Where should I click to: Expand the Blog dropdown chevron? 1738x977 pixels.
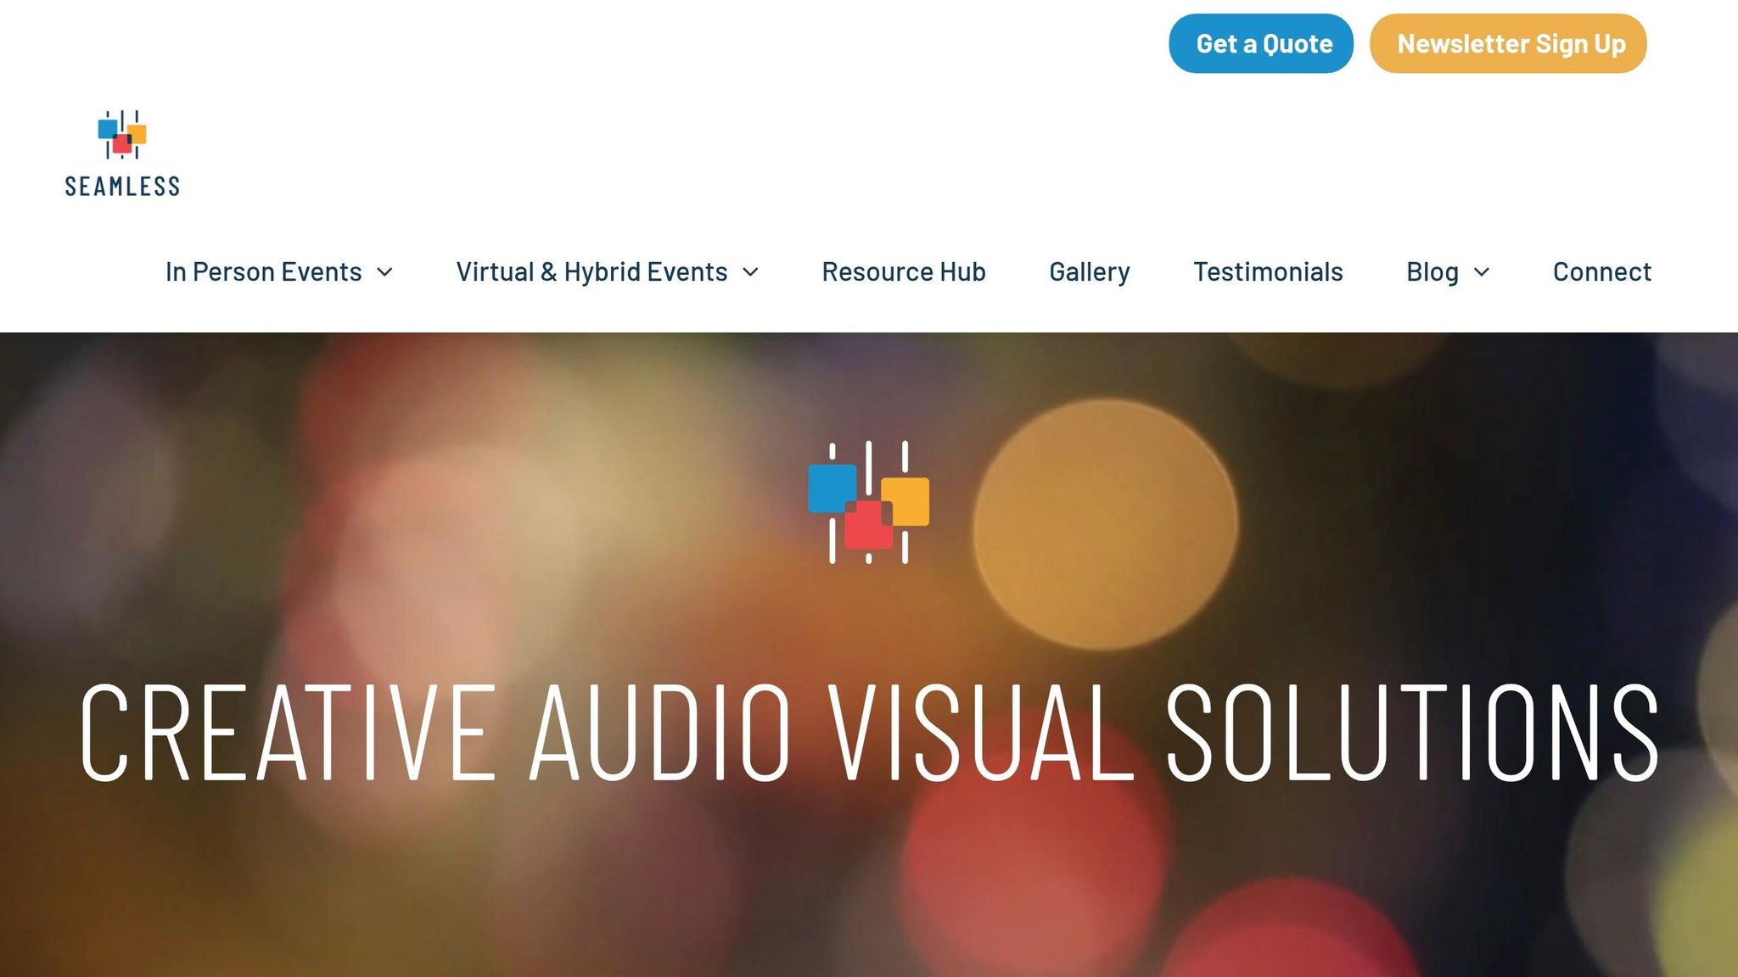(1482, 272)
